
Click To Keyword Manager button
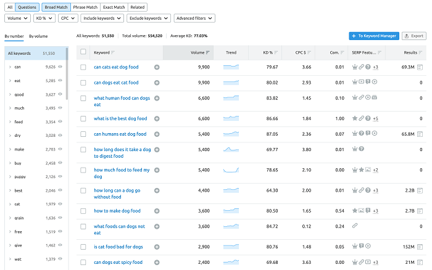[374, 36]
